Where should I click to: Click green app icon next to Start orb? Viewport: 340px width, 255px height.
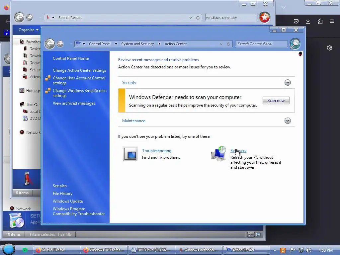(25, 250)
